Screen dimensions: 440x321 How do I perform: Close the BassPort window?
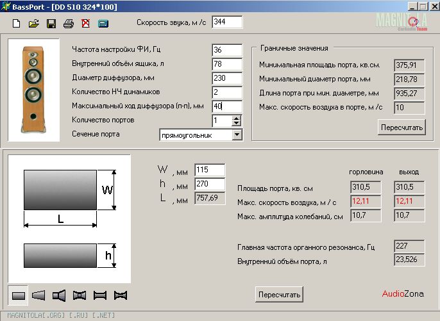(435, 6)
